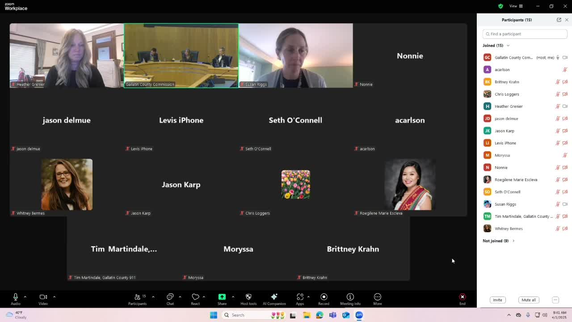Open the React emoji menu
This screenshot has width=572, height=322.
(x=195, y=299)
